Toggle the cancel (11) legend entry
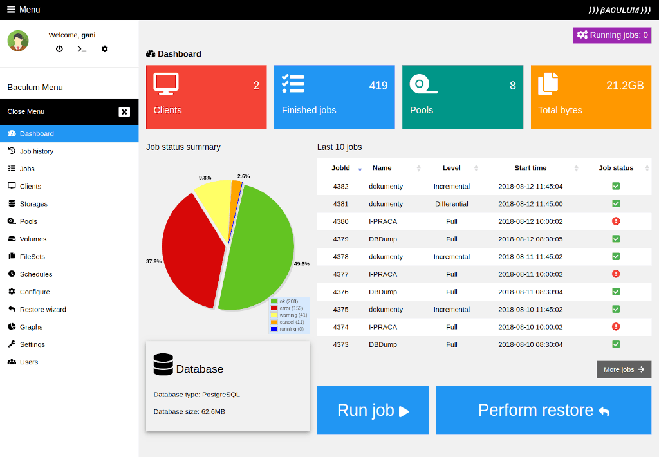Image resolution: width=659 pixels, height=457 pixels. point(288,322)
